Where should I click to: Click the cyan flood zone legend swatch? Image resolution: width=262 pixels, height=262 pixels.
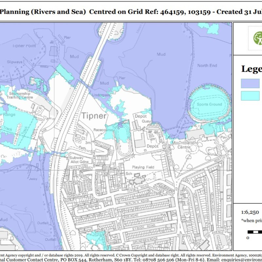coord(251,96)
